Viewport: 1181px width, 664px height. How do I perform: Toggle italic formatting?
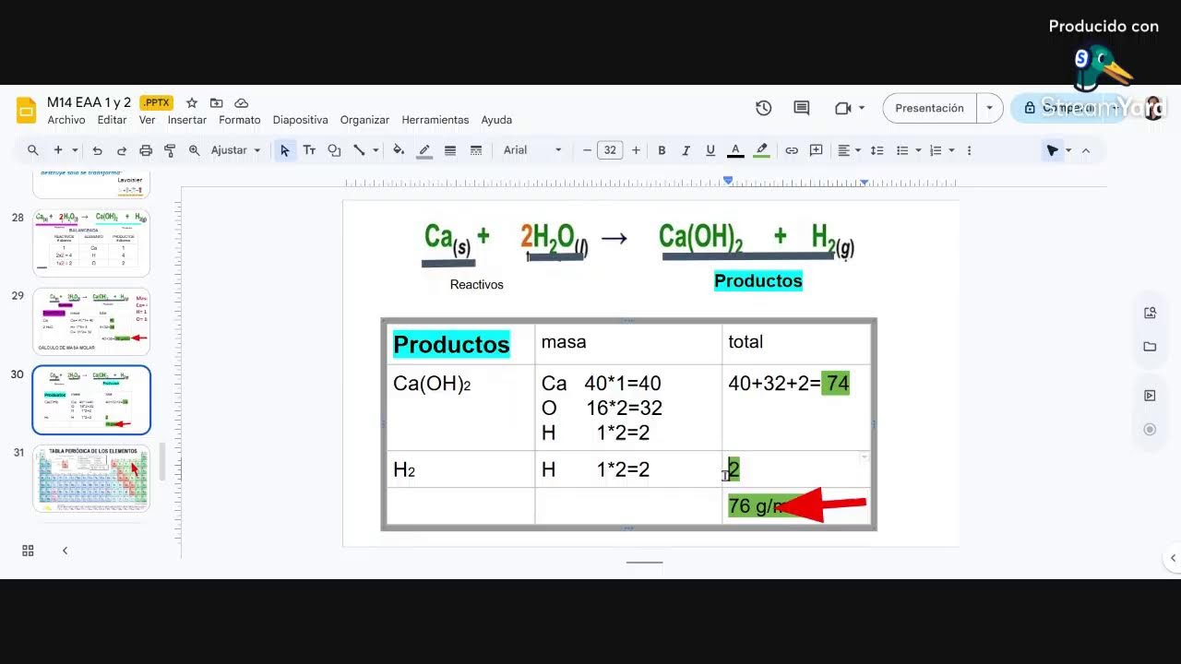[686, 150]
